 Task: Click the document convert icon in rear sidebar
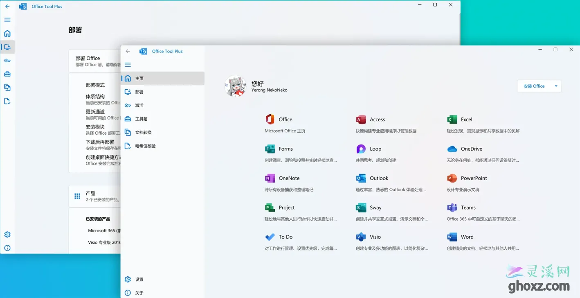[x=7, y=88]
